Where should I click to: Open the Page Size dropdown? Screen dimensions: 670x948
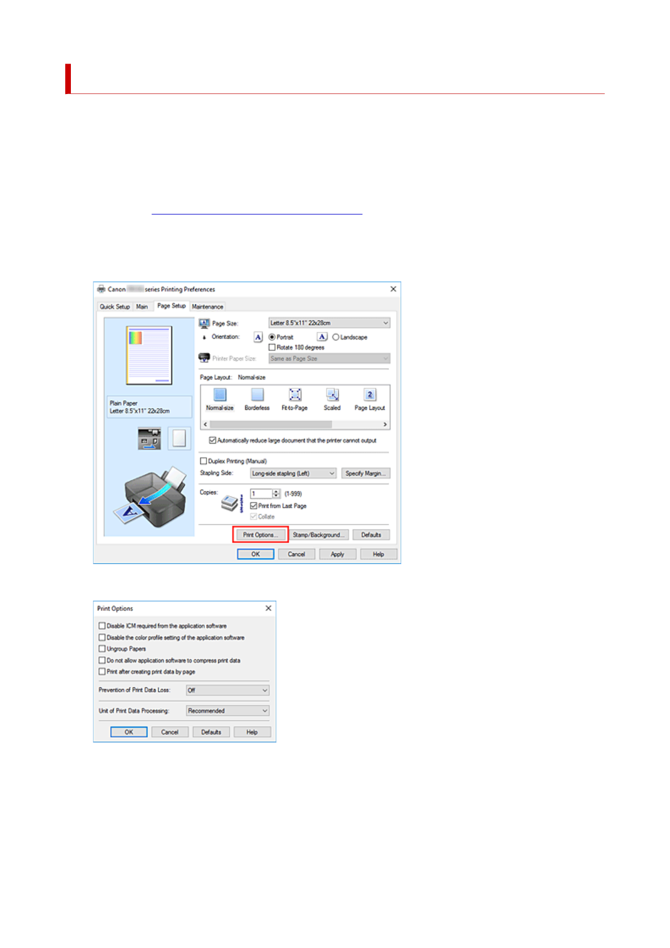pos(329,323)
